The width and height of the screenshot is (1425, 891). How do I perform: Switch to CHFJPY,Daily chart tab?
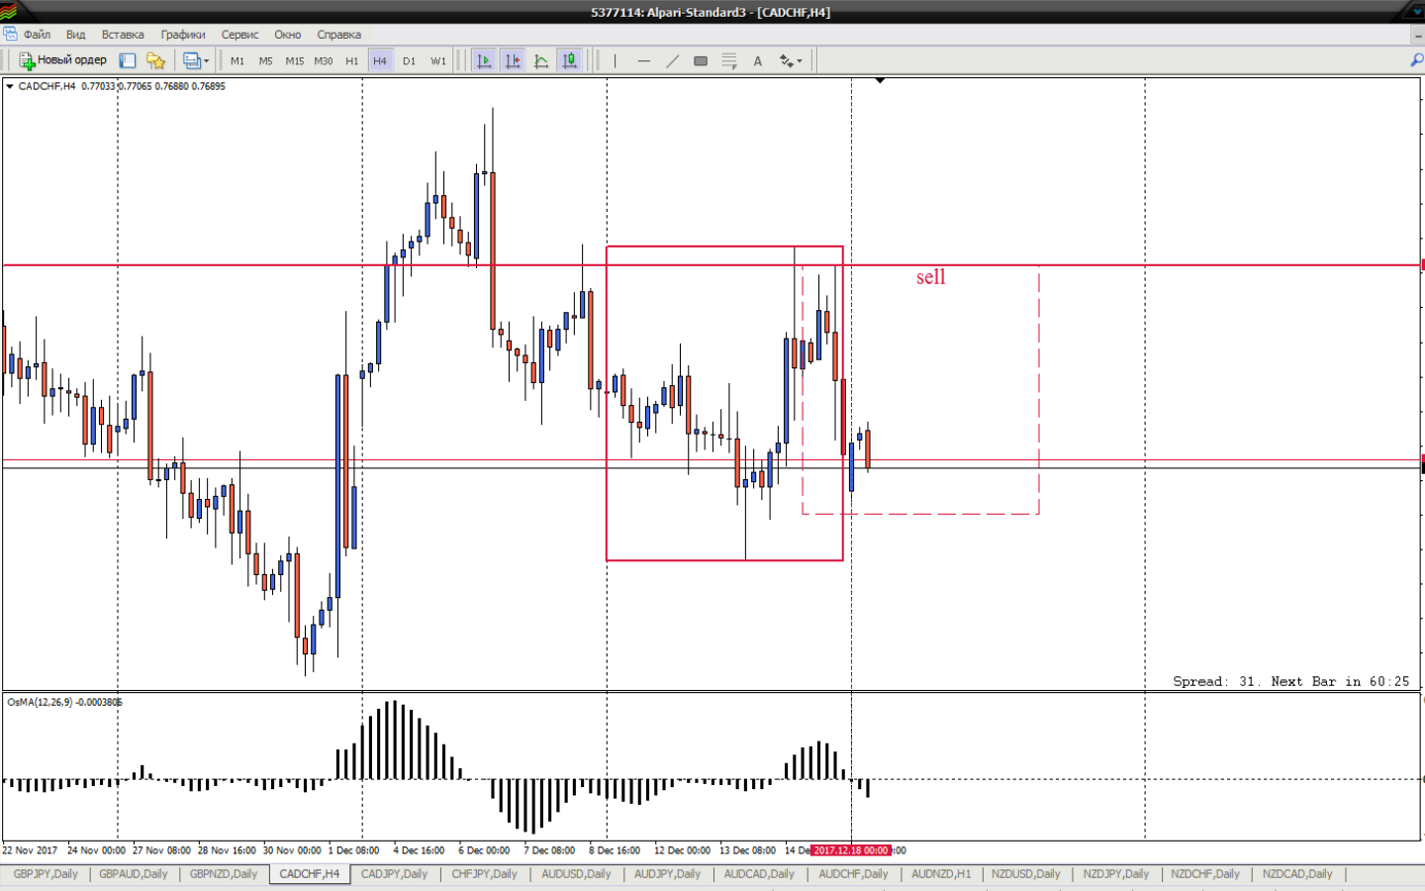pos(484,874)
